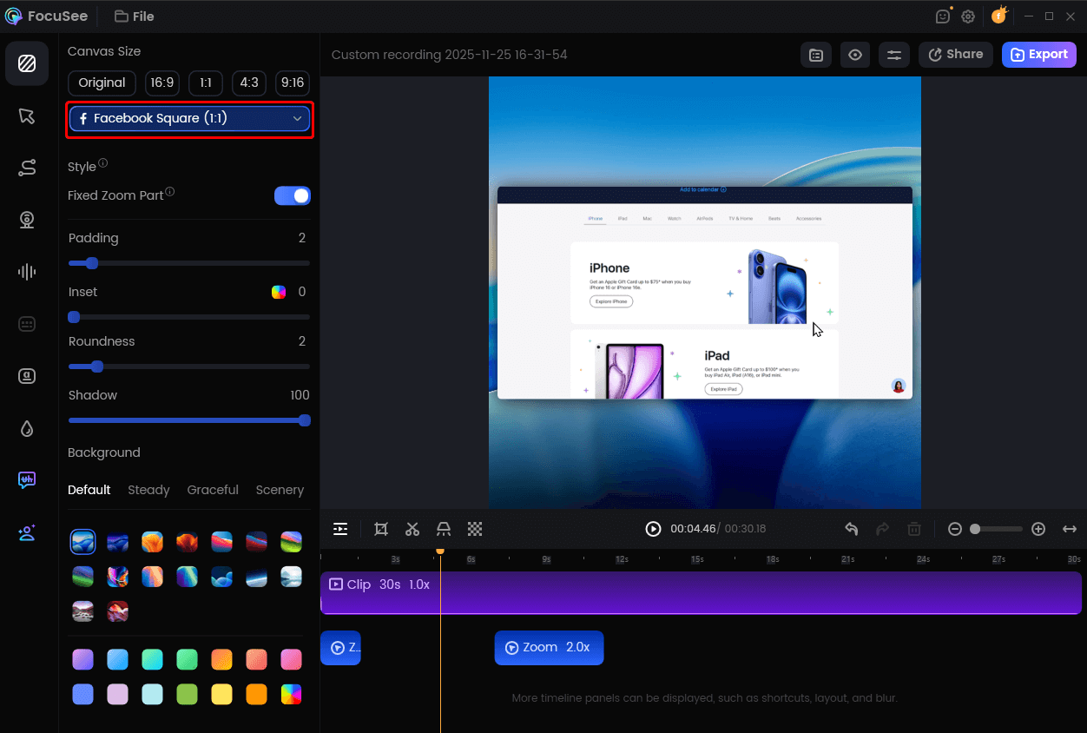The height and width of the screenshot is (733, 1087).
Task: Open the File menu
Action: (134, 16)
